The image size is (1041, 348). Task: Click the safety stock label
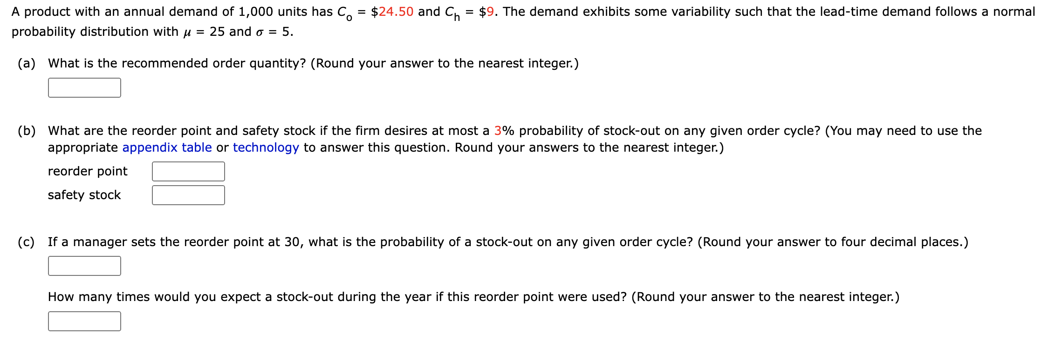84,195
